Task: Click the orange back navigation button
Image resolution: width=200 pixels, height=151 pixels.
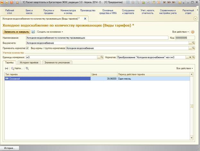Action: (12, 3)
